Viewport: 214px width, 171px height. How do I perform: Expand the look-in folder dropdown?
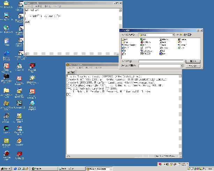[x=173, y=35]
